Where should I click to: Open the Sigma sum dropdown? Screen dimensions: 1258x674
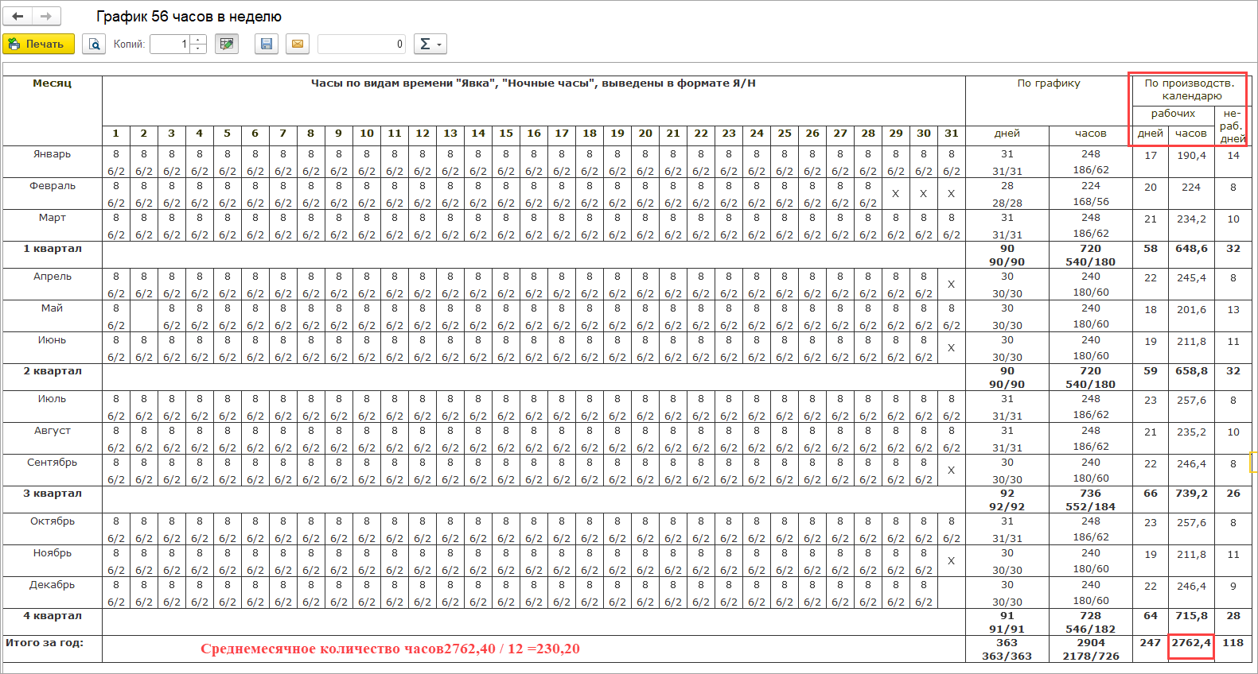coord(430,44)
